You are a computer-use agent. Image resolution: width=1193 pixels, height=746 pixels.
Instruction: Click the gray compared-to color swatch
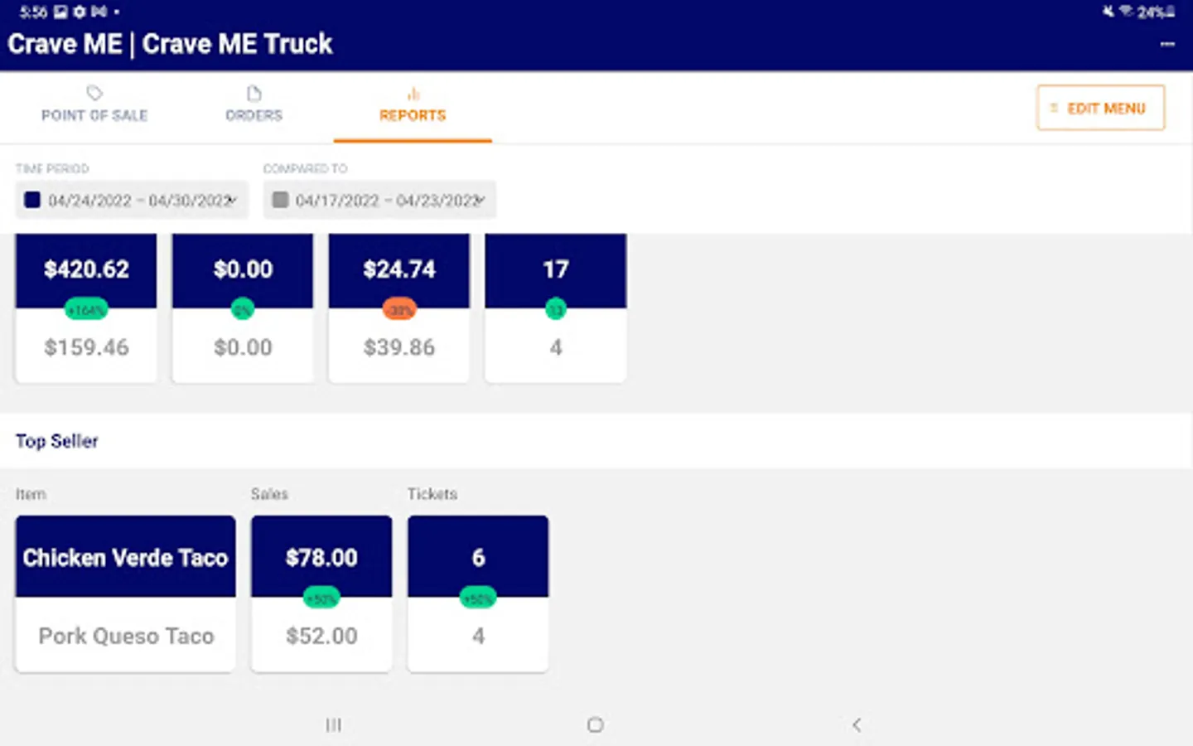click(x=280, y=200)
